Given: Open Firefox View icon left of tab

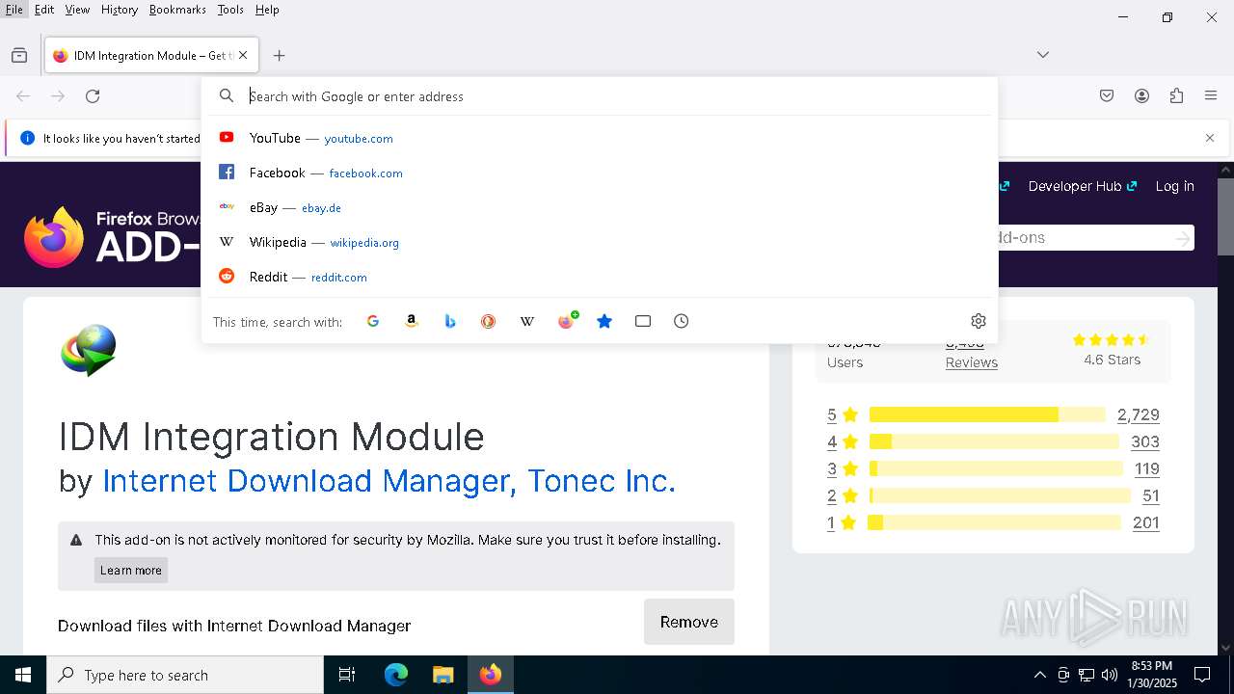Looking at the screenshot, I should point(19,56).
